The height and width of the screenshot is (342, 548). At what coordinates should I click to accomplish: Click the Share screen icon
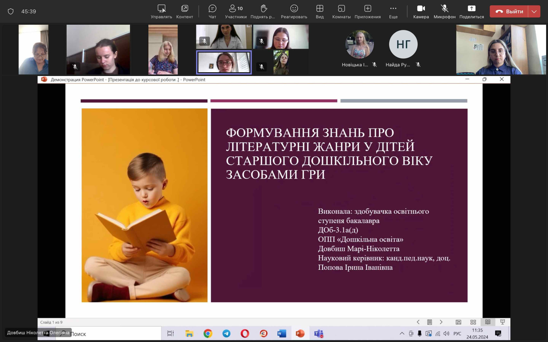pos(471,11)
